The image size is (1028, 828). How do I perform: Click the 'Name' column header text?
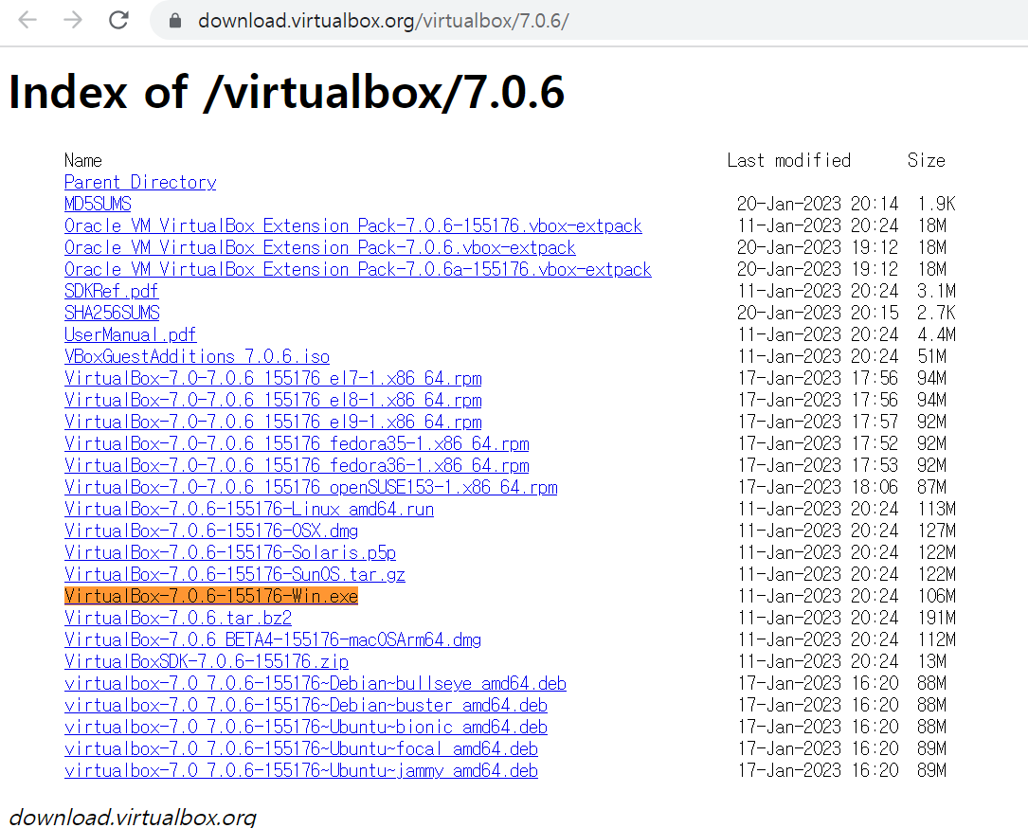[x=83, y=161]
